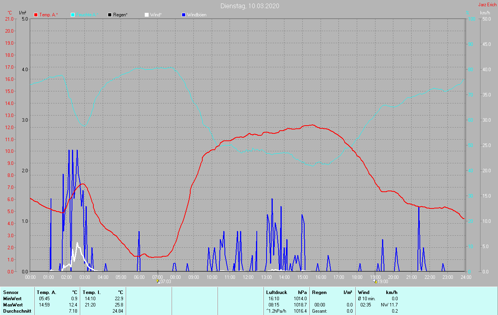Click the Jarz Erich author text

pos(487,5)
